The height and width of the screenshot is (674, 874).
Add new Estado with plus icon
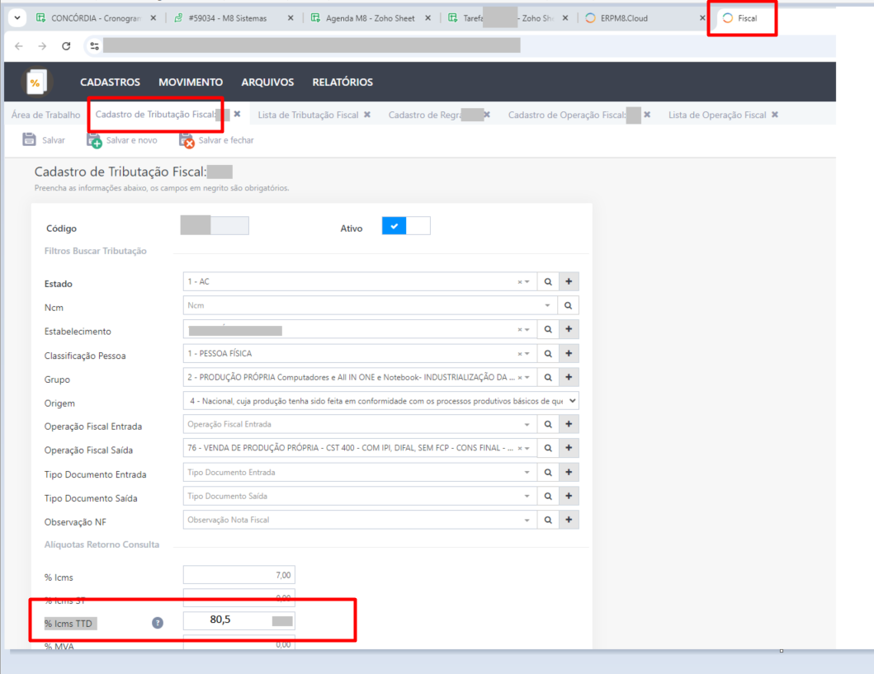pos(569,282)
